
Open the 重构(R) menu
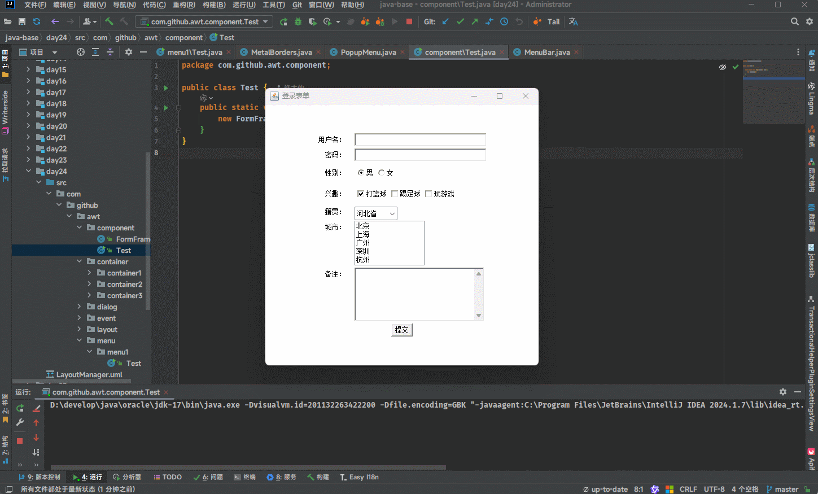(x=183, y=5)
